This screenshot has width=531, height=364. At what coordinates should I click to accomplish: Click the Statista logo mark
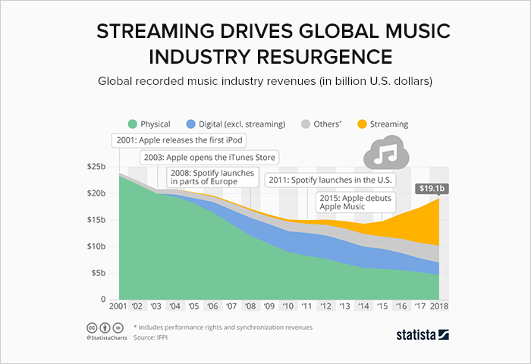pyautogui.click(x=444, y=334)
